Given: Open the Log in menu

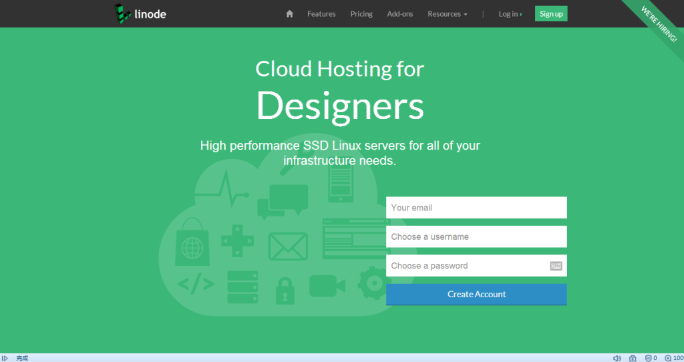Looking at the screenshot, I should point(510,14).
